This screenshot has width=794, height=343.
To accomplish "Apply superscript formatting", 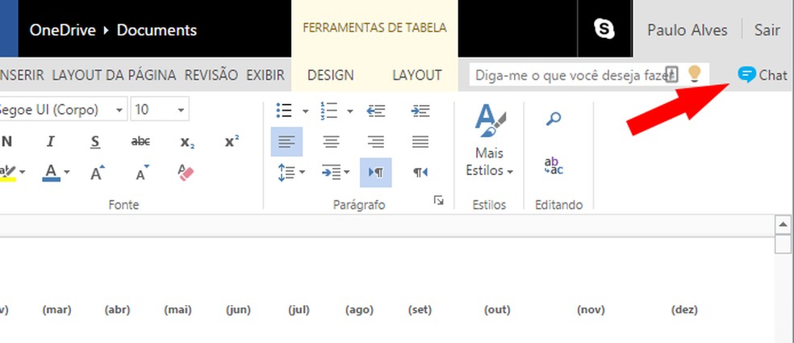I will coord(232,142).
